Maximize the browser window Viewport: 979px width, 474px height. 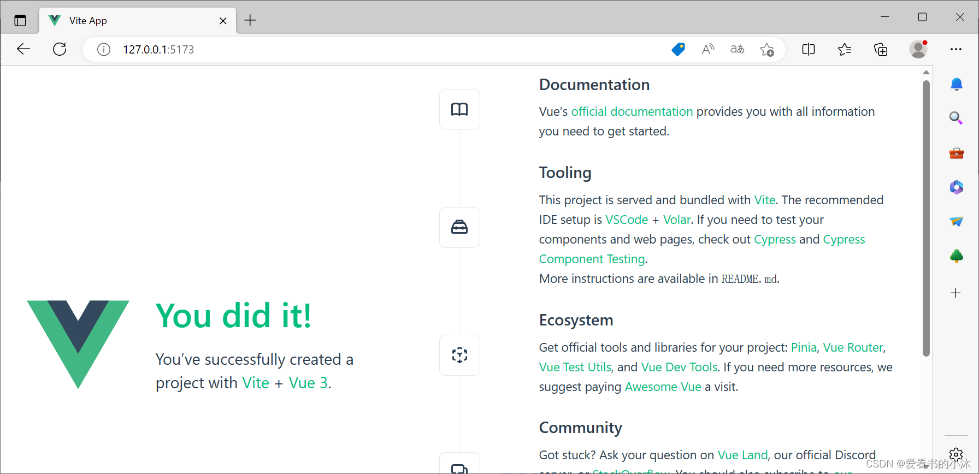tap(923, 17)
